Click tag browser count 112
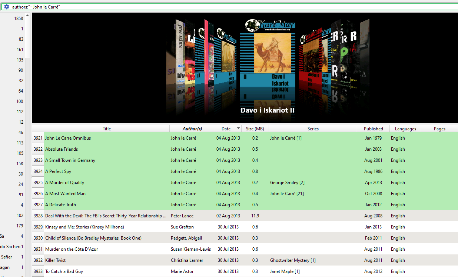This screenshot has height=277, width=458. tap(20, 112)
